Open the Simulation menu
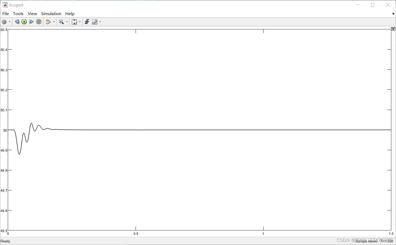This screenshot has height=245, width=396. point(51,14)
